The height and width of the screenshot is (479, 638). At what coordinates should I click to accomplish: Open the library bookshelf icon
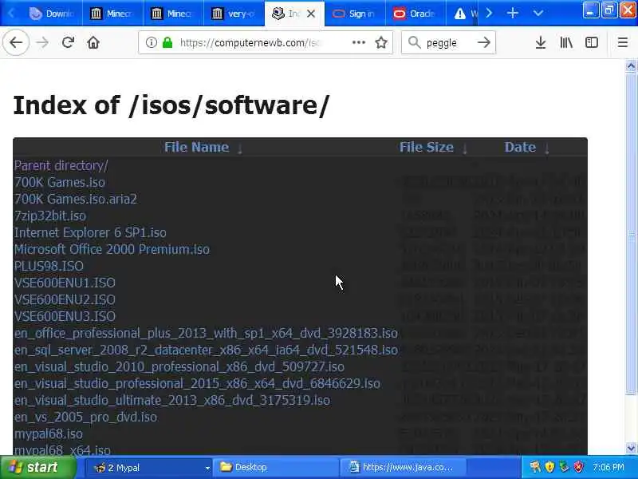pyautogui.click(x=566, y=42)
